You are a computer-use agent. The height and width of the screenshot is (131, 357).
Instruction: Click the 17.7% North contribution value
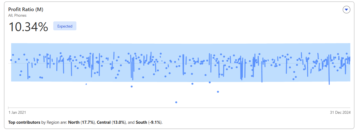(88, 122)
